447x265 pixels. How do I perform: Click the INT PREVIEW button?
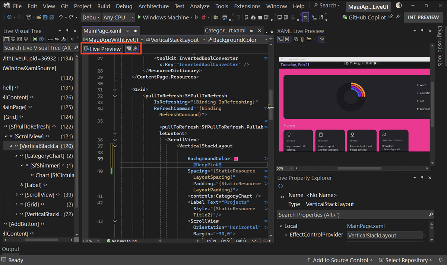click(x=423, y=17)
